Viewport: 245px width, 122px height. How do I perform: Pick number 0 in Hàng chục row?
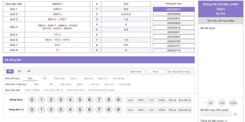pyautogui.click(x=32, y=100)
